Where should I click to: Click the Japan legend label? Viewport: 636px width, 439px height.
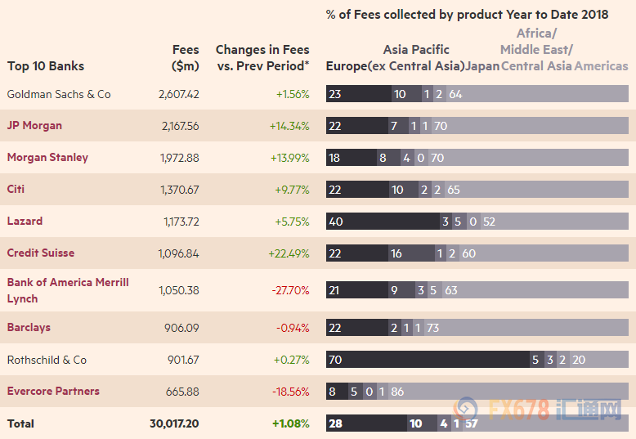pos(482,65)
